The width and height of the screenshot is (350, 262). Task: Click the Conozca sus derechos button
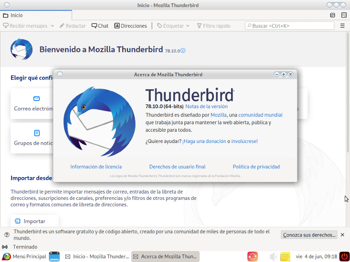309,235
